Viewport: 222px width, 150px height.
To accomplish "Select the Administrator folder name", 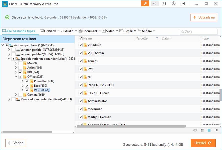I will [x=97, y=101].
